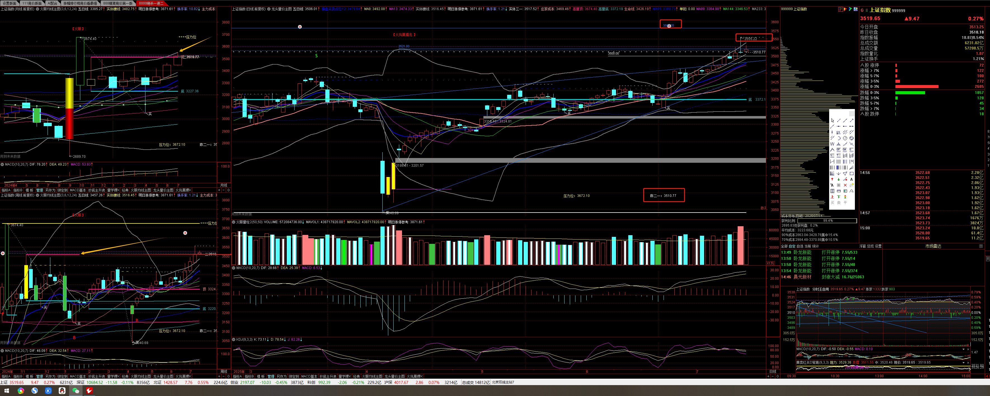Select the ruler measurement tool
The image size is (990, 396).
tap(839, 191)
